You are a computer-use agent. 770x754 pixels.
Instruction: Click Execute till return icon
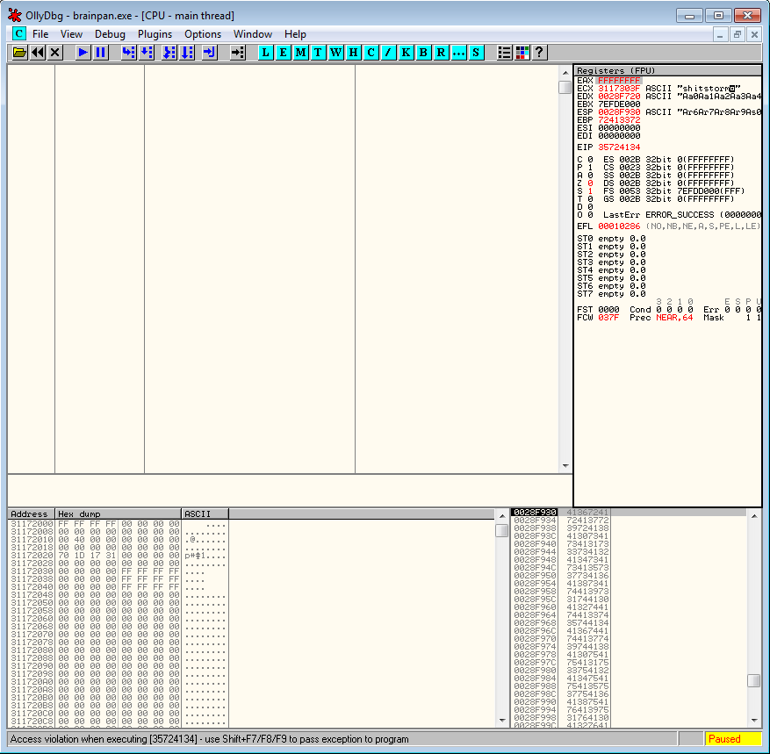(209, 52)
